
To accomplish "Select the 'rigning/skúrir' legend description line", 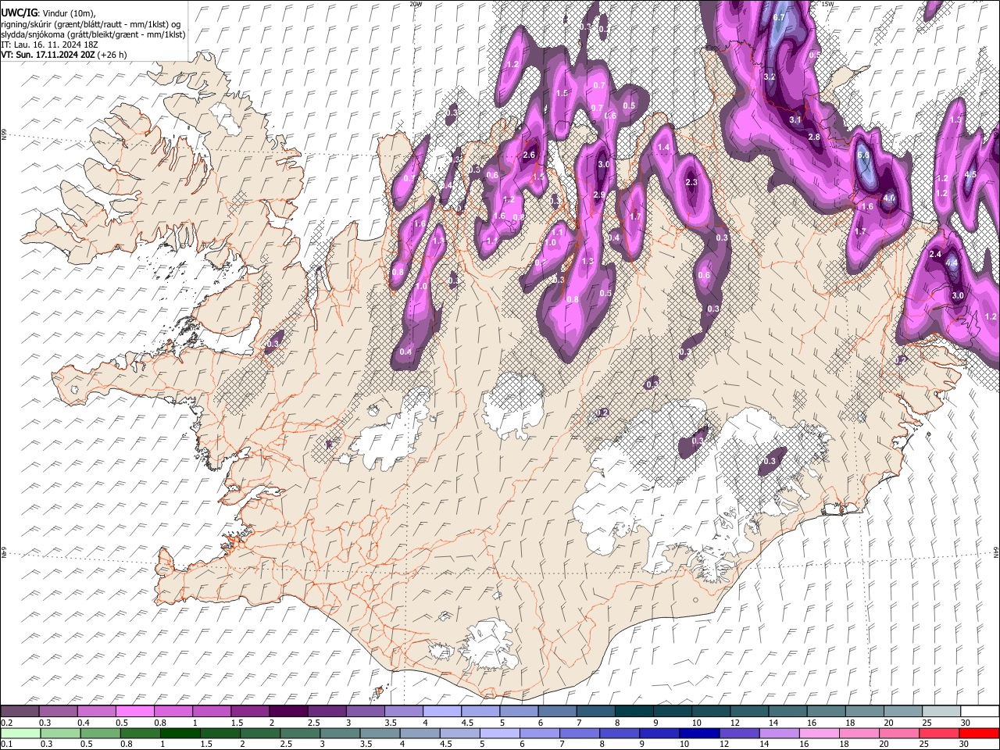I will (x=91, y=24).
